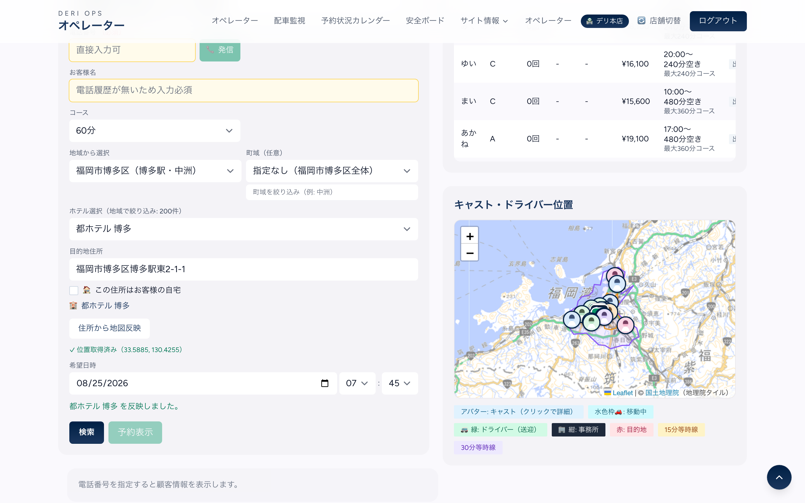This screenshot has height=503, width=805.
Task: Open the 国土地理院 attribution link
Action: coord(662,393)
